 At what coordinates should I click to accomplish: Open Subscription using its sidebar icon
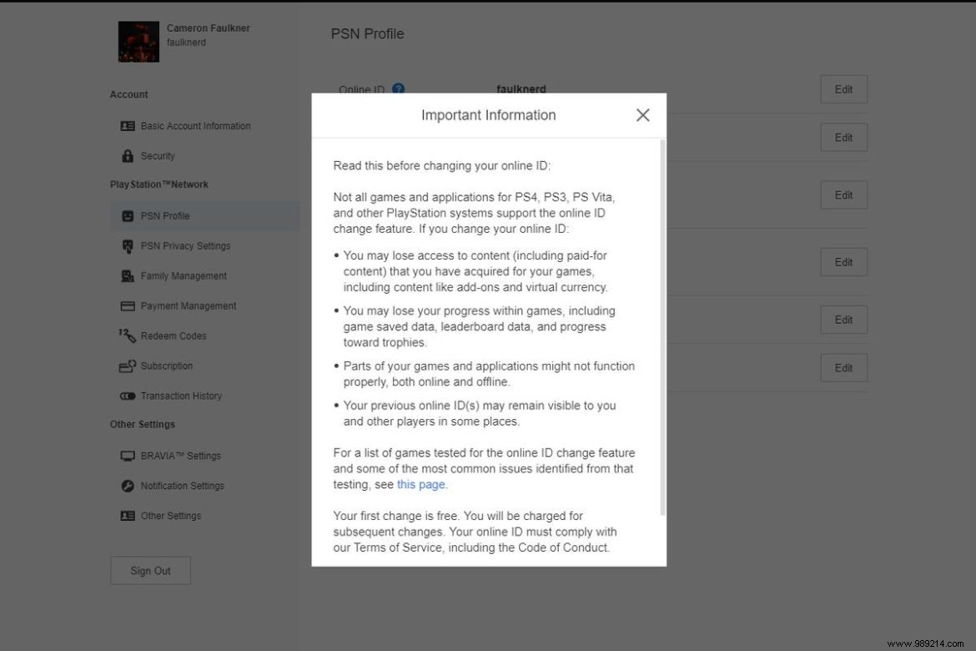point(127,366)
